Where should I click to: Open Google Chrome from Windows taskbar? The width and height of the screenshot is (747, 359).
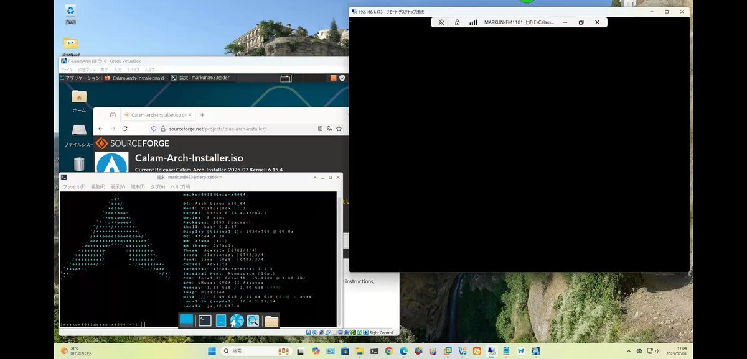coord(388,351)
